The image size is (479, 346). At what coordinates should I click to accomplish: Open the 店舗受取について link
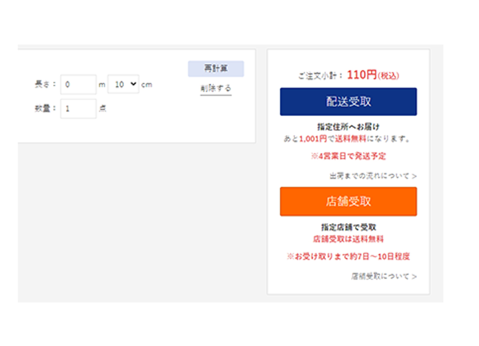(383, 276)
